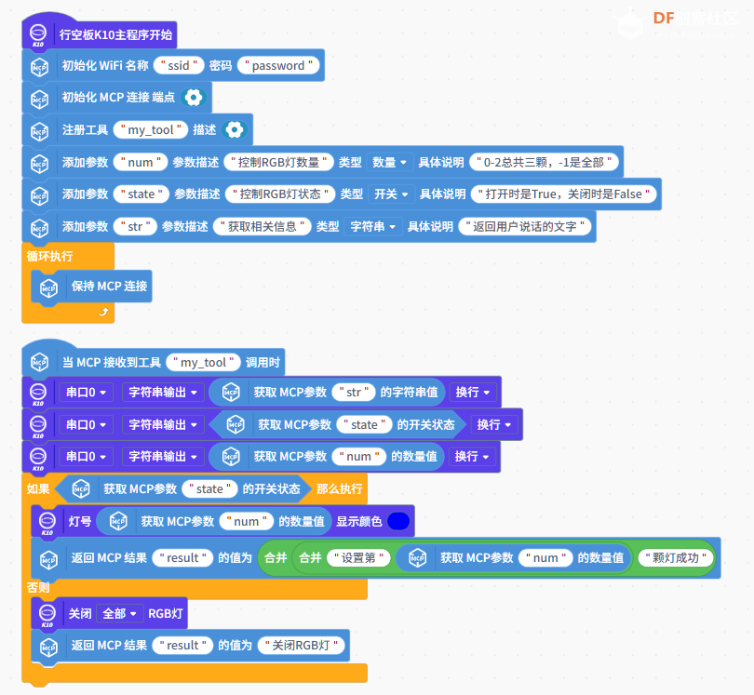The width and height of the screenshot is (754, 695).
Task: Open the 换行 dropdown on the state output row
Action: pos(494,424)
